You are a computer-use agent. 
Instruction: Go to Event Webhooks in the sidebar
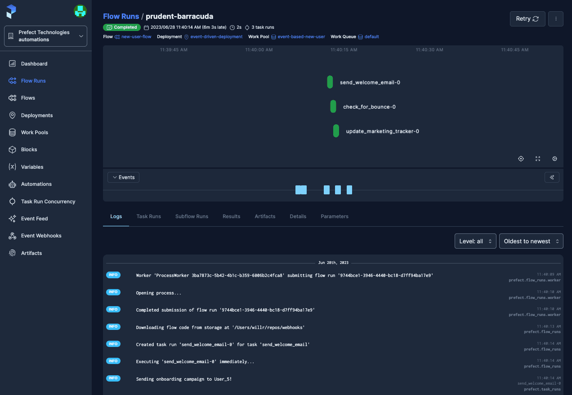coord(41,236)
